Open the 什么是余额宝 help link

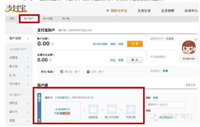click(158, 57)
